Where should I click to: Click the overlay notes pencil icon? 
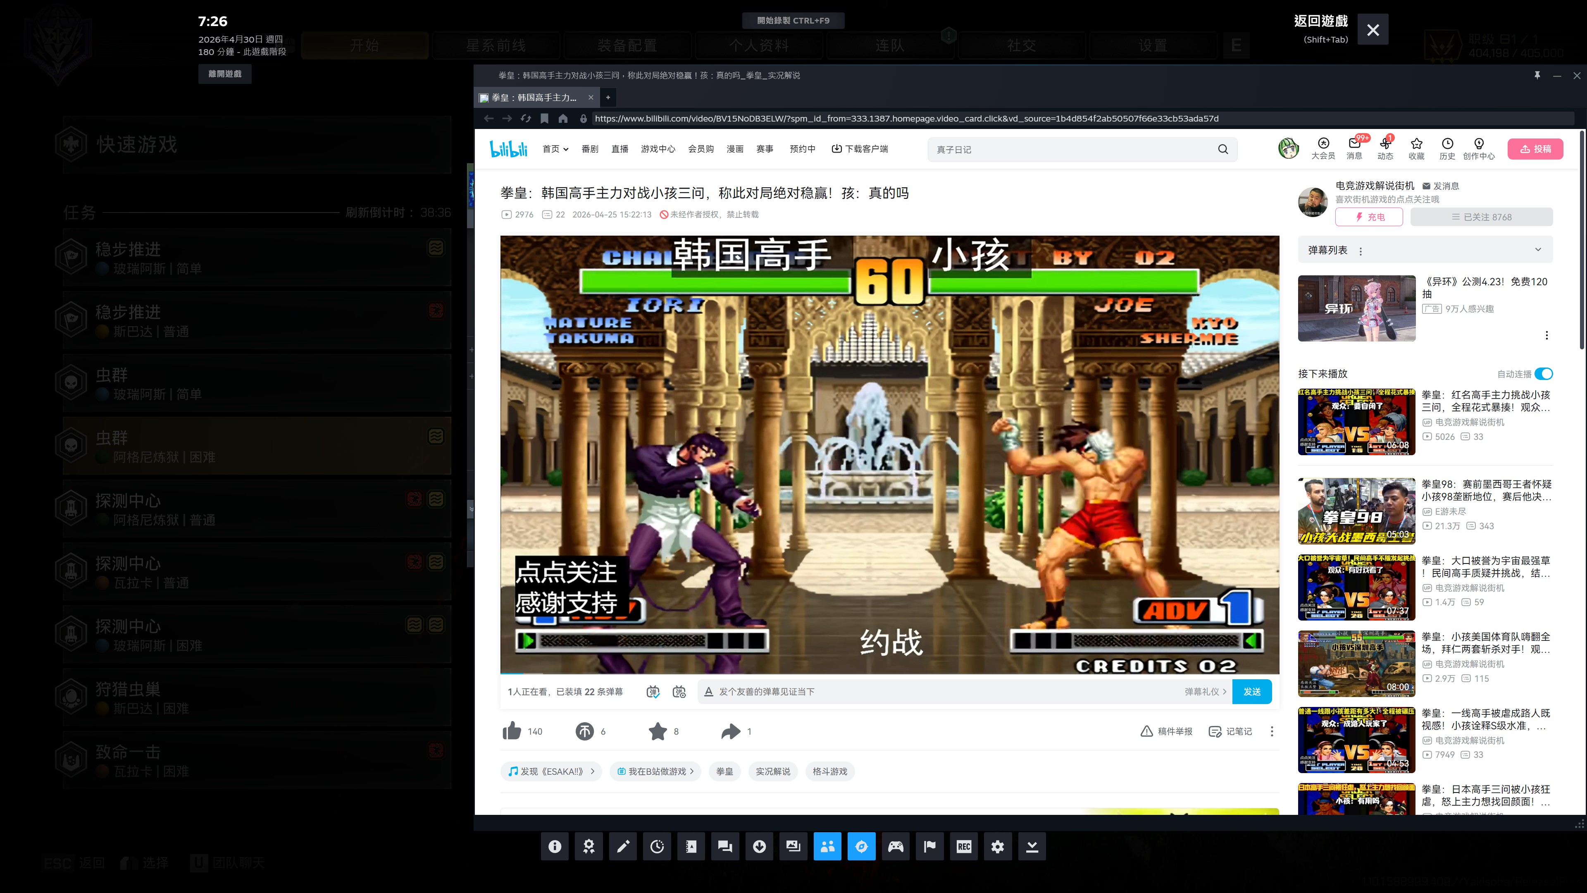coord(623,846)
